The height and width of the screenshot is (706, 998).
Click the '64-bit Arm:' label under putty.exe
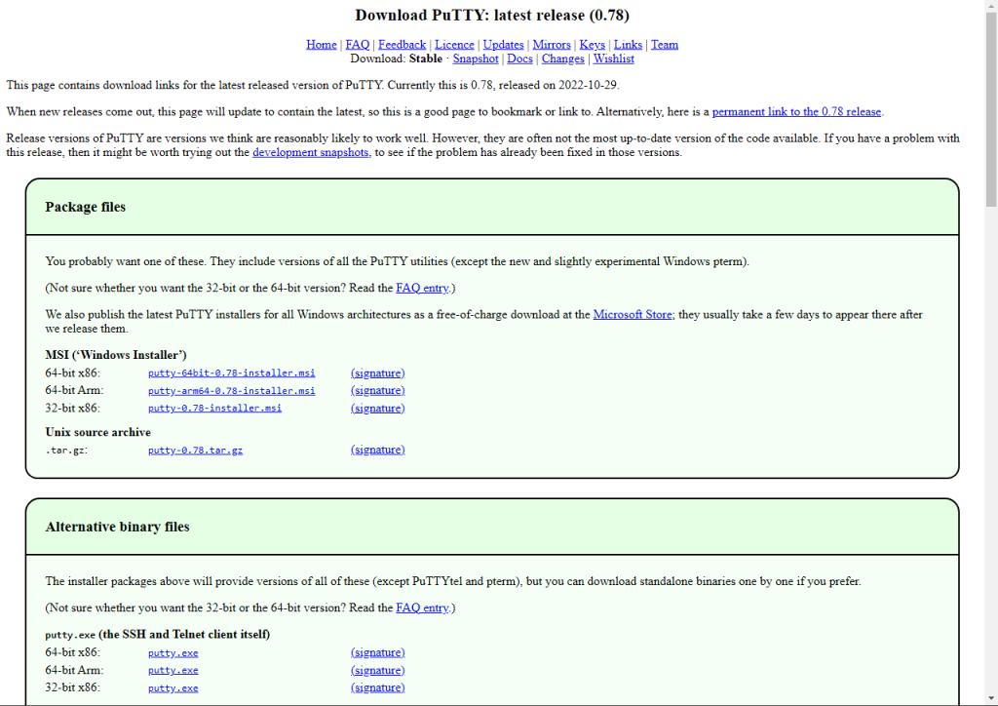[74, 670]
